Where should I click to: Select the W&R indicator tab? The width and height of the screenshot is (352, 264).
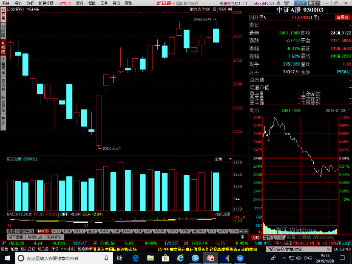[104, 231]
